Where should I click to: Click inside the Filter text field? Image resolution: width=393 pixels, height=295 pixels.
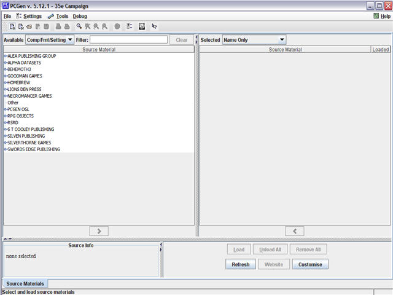coord(128,39)
